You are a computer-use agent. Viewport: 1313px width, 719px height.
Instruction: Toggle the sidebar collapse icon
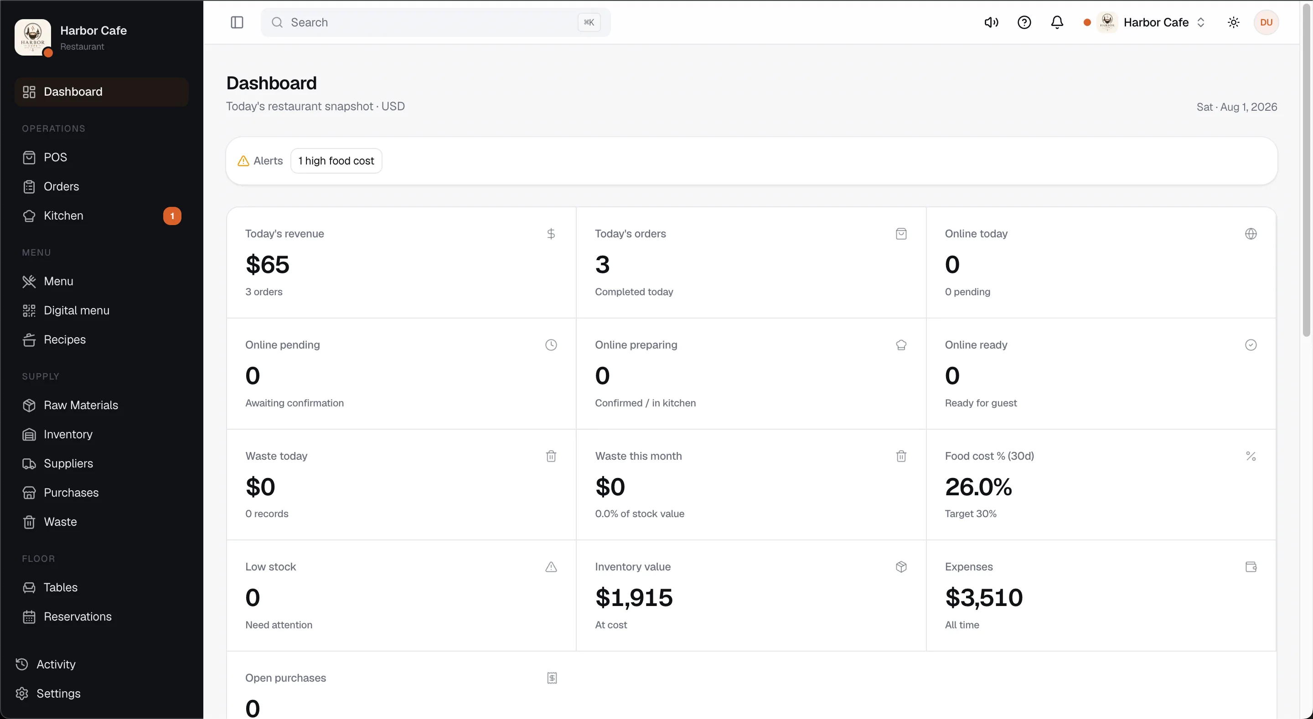click(x=237, y=22)
